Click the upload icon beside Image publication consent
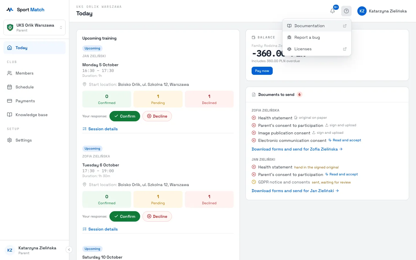The height and width of the screenshot is (260, 416). click(x=314, y=133)
